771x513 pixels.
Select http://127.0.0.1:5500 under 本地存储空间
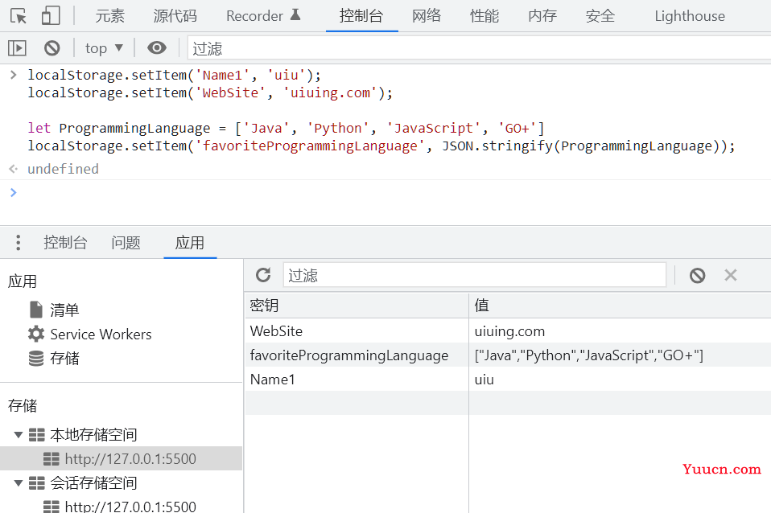tap(130, 459)
